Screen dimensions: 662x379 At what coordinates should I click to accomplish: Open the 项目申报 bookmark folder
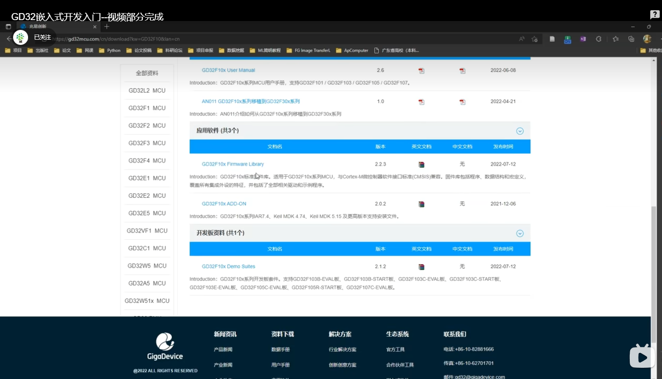click(x=201, y=50)
